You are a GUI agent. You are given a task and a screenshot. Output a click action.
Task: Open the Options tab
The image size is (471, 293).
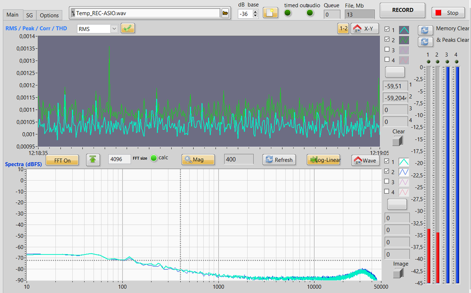coord(49,15)
